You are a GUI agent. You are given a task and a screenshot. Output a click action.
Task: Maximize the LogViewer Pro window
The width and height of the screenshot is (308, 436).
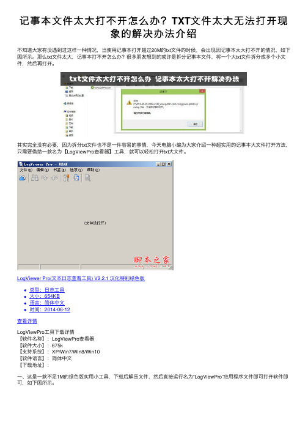pyautogui.click(x=163, y=164)
